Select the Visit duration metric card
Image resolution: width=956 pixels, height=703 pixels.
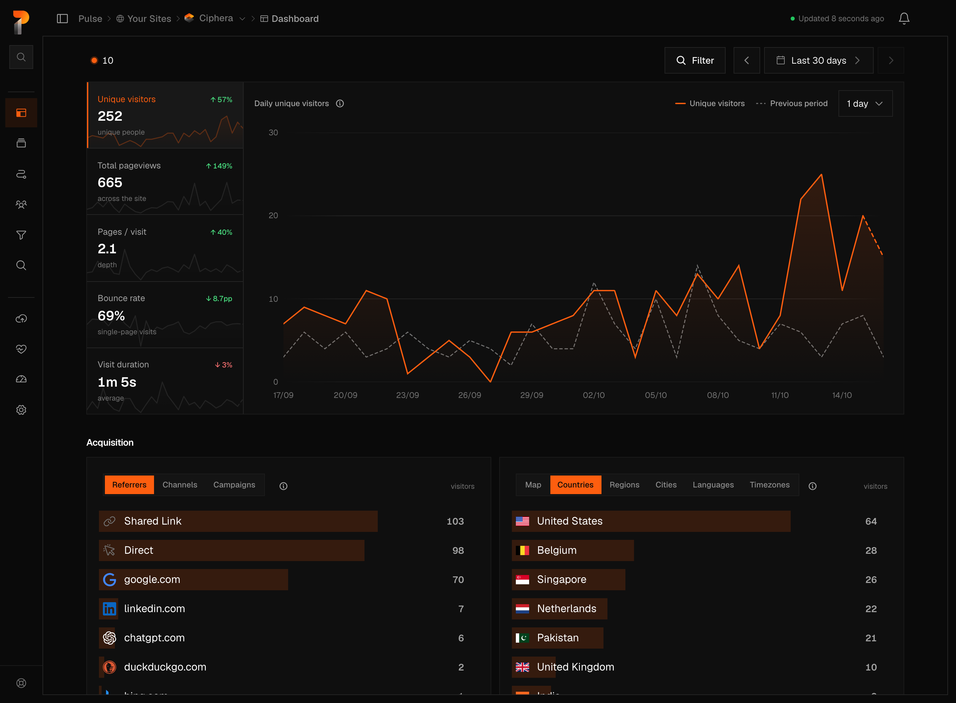pos(165,381)
